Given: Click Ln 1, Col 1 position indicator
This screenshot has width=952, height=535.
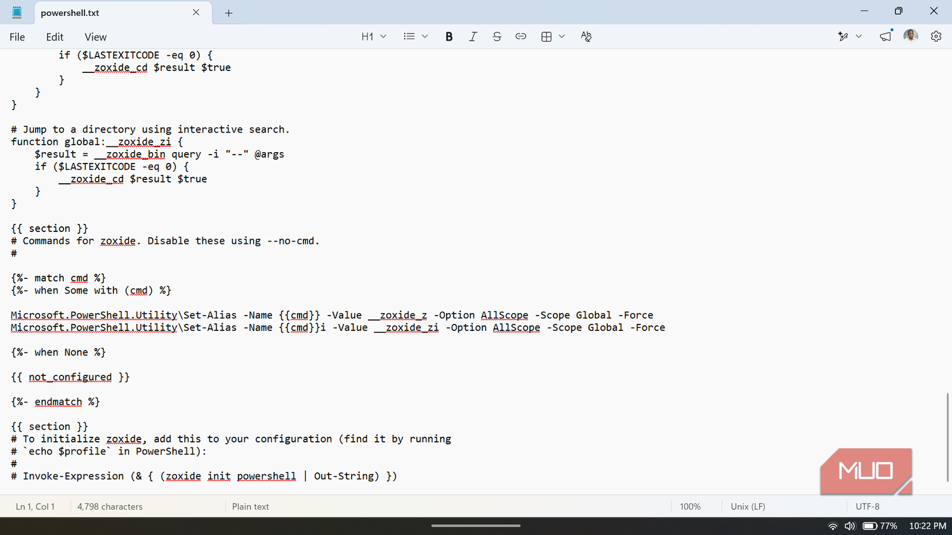Looking at the screenshot, I should [35, 506].
